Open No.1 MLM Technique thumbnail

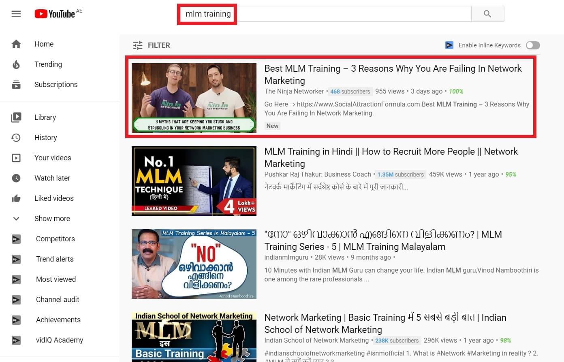point(194,181)
